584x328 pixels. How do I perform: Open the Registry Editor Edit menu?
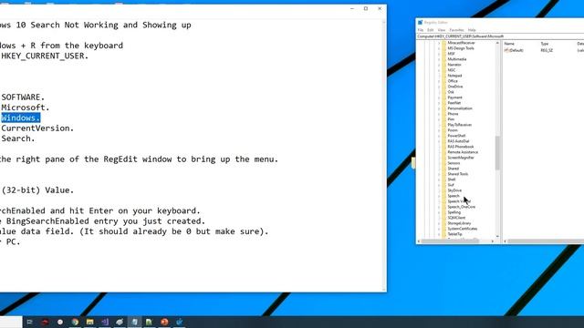tap(431, 30)
